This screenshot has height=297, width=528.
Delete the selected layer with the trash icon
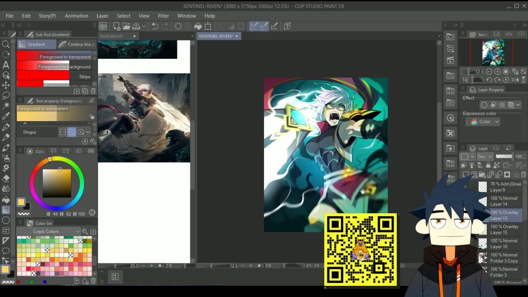click(x=524, y=174)
